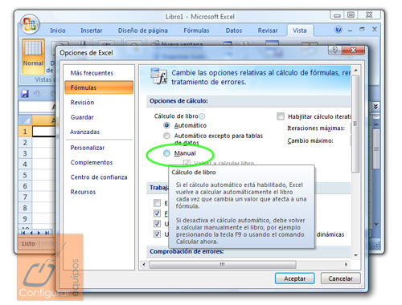
Task: Go to last sheet tab navigation arrow
Action: [x=47, y=233]
